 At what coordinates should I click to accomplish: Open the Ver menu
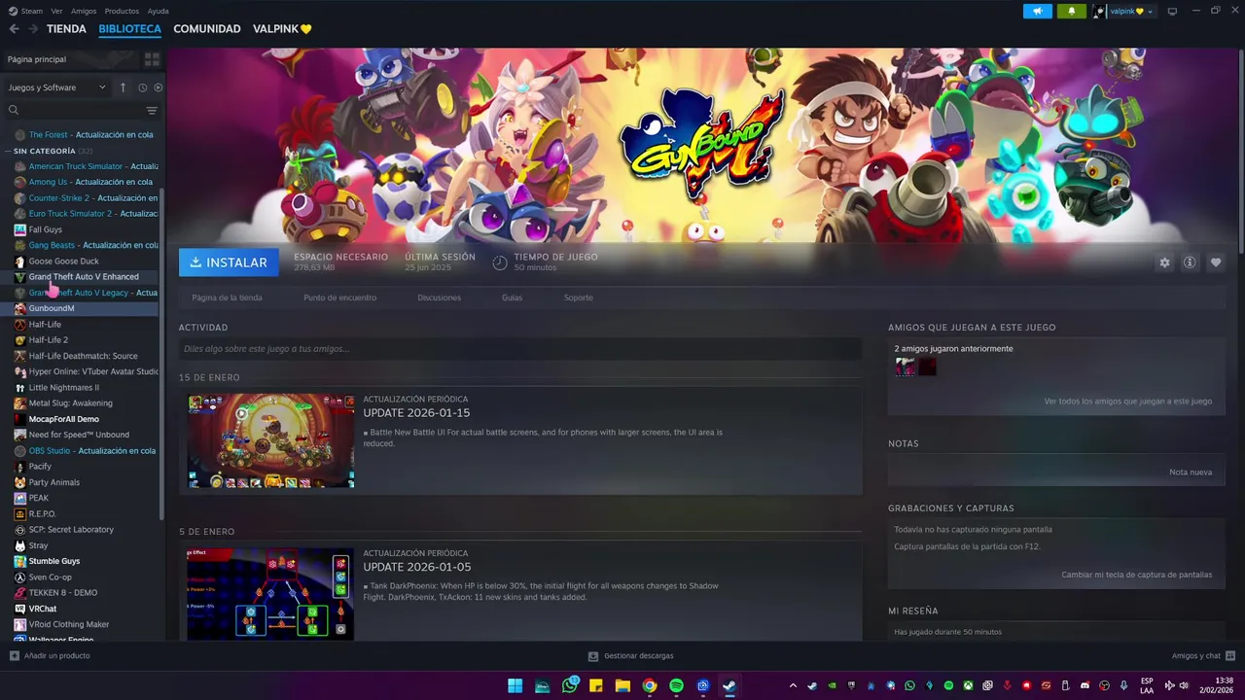[56, 11]
